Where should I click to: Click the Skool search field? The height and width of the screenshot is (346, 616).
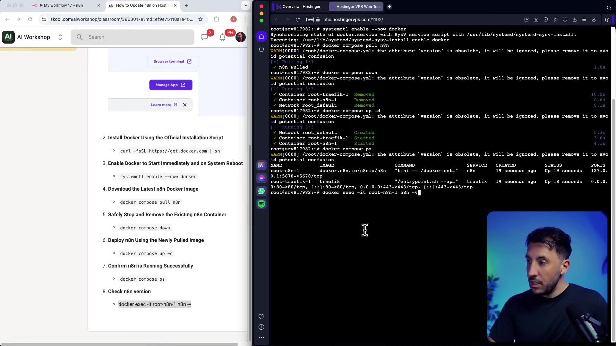coord(133,37)
